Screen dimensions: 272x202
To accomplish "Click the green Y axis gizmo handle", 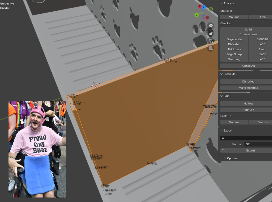I will (x=197, y=15).
